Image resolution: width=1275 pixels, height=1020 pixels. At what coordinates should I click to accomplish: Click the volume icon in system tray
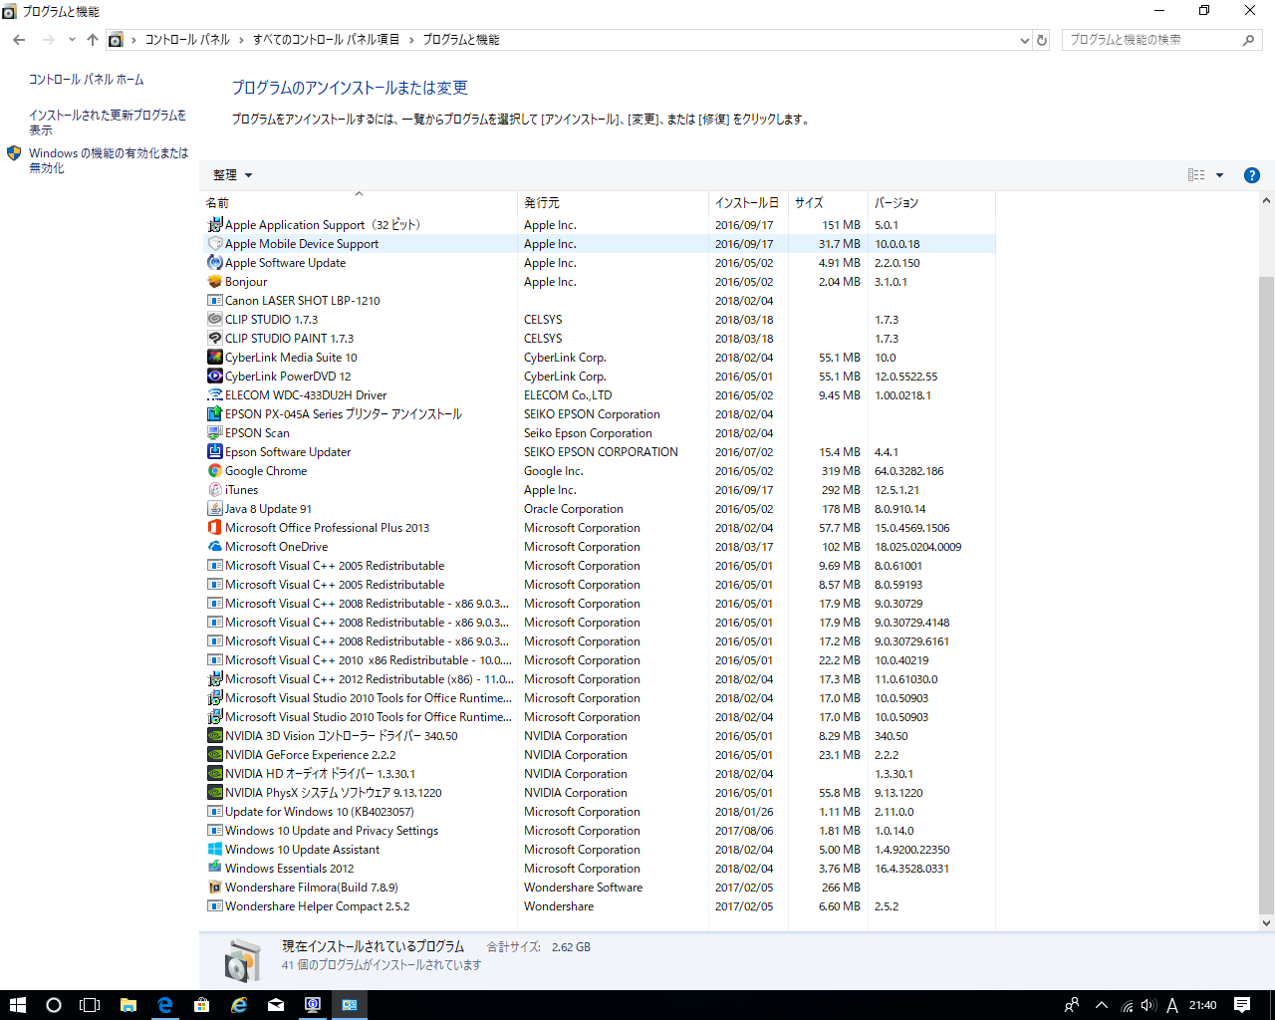point(1148,1005)
